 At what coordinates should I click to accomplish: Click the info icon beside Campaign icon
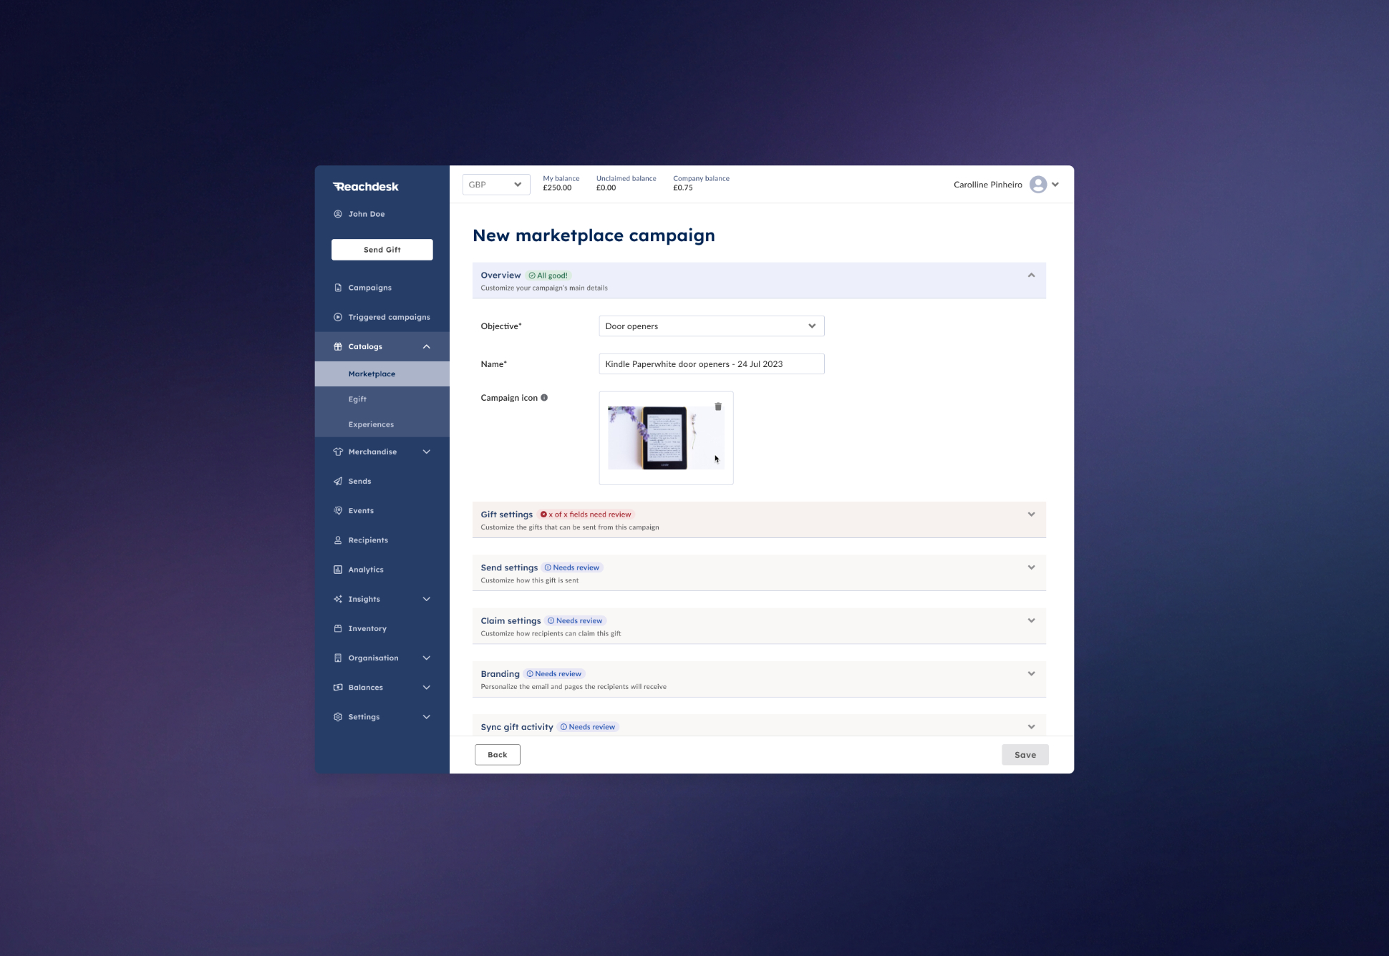(x=544, y=398)
